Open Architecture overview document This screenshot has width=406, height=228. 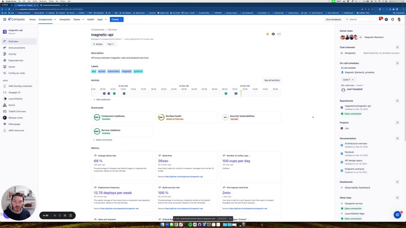[x=356, y=143]
